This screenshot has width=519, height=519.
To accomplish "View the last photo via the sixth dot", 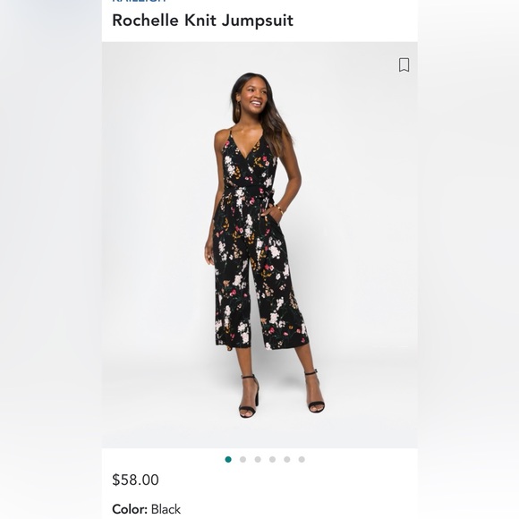I will (302, 459).
